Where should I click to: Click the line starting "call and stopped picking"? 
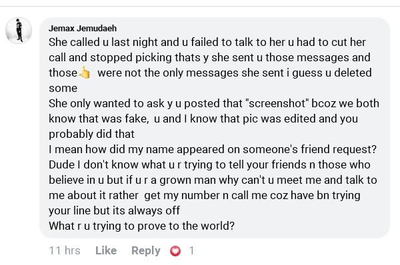pyautogui.click(x=209, y=57)
